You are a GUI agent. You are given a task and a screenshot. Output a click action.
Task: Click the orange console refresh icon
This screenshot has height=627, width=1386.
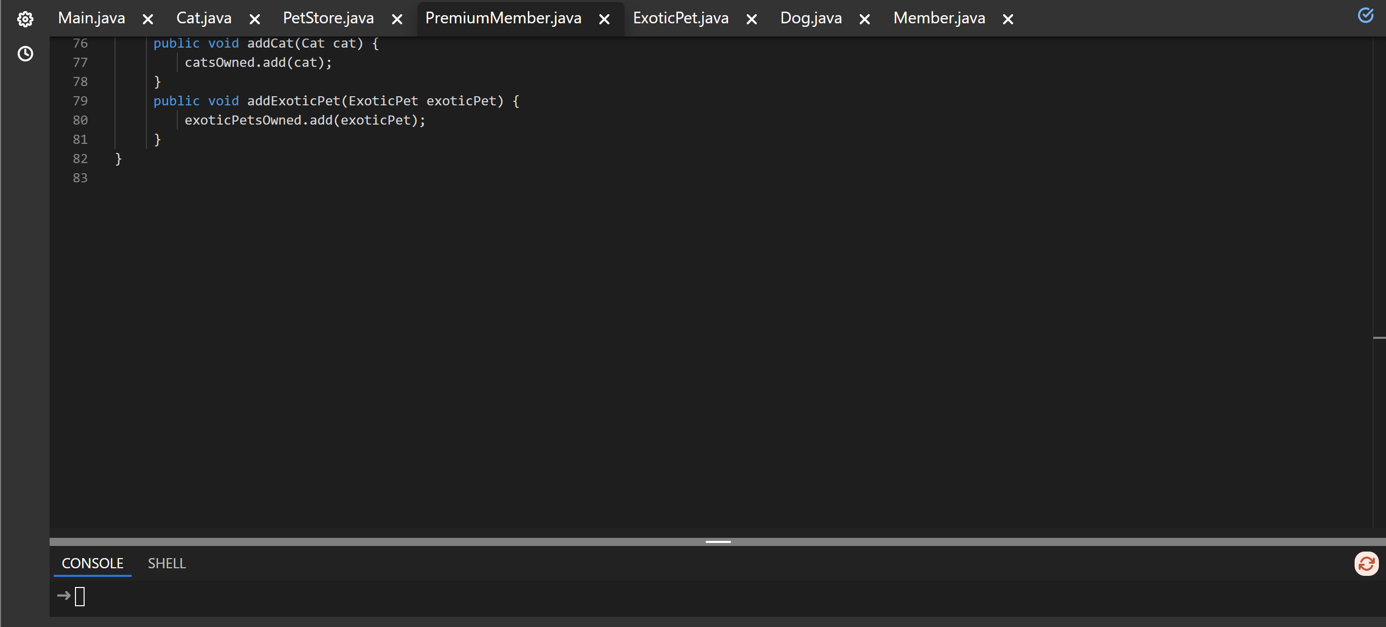[1366, 564]
